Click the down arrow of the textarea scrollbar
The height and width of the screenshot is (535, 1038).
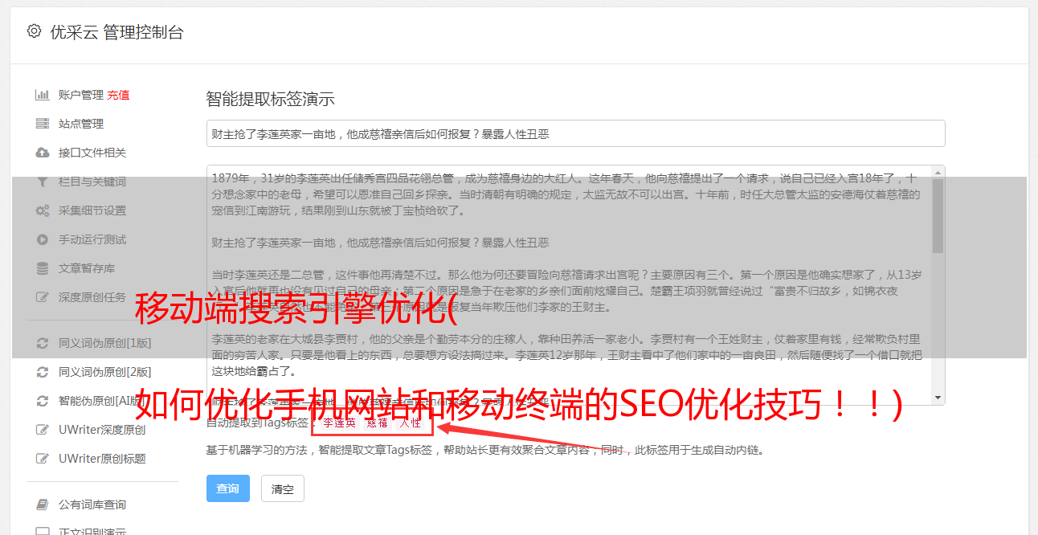(938, 398)
